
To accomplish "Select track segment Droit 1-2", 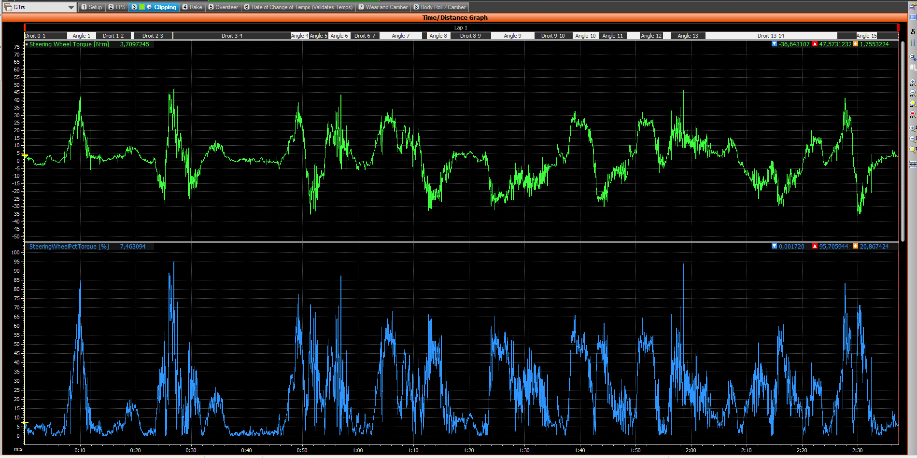I will point(113,36).
